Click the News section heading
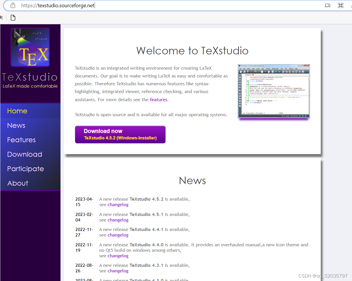 coord(192,180)
